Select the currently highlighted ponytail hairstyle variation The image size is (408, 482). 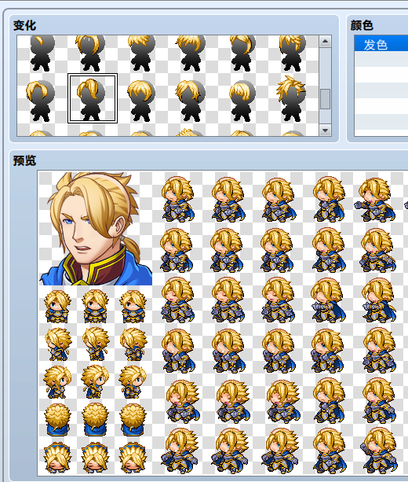93,98
